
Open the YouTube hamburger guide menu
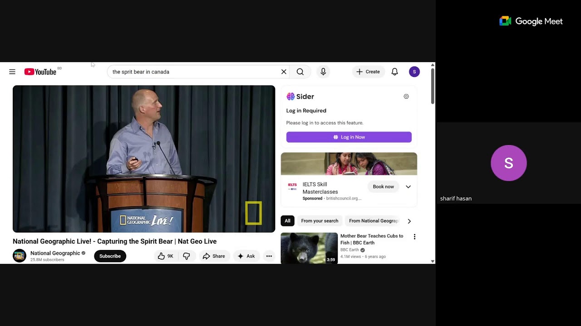[12, 72]
